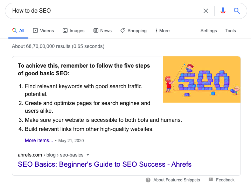Click the Feedback link
The width and height of the screenshot is (251, 187).
coord(225,180)
